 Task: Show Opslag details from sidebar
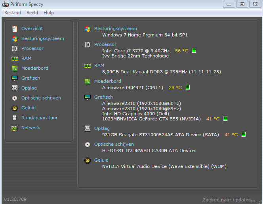29,88
